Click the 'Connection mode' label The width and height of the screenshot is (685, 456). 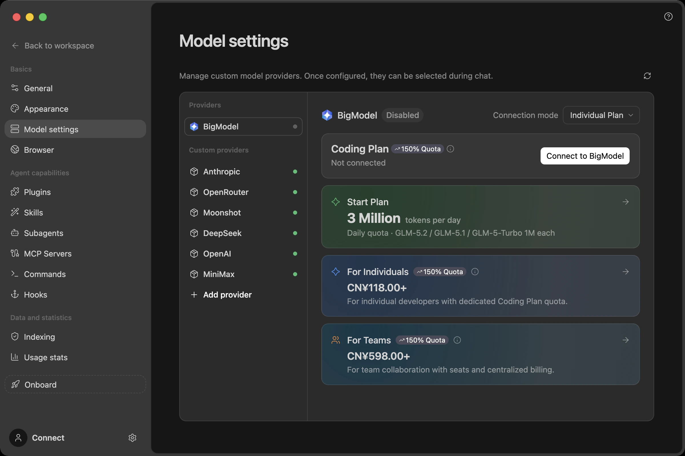[x=525, y=115]
